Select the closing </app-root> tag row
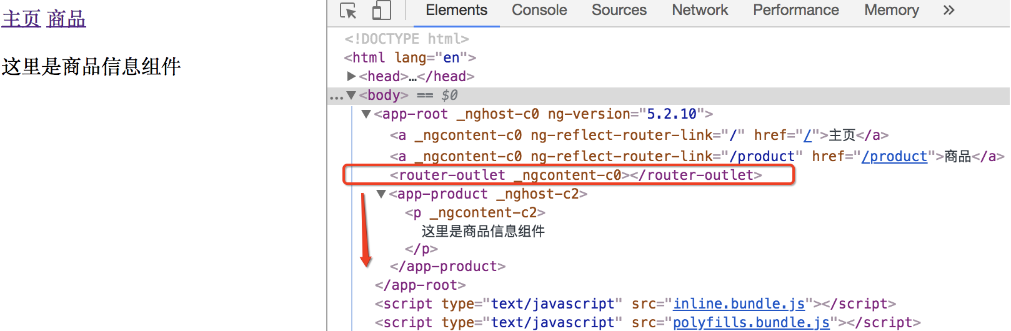 (421, 285)
